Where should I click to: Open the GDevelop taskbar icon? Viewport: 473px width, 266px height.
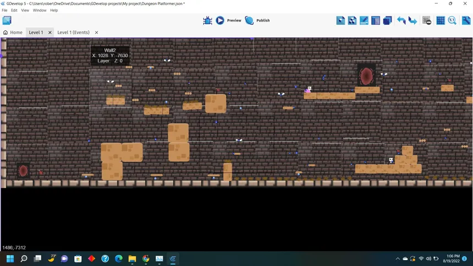(x=173, y=258)
